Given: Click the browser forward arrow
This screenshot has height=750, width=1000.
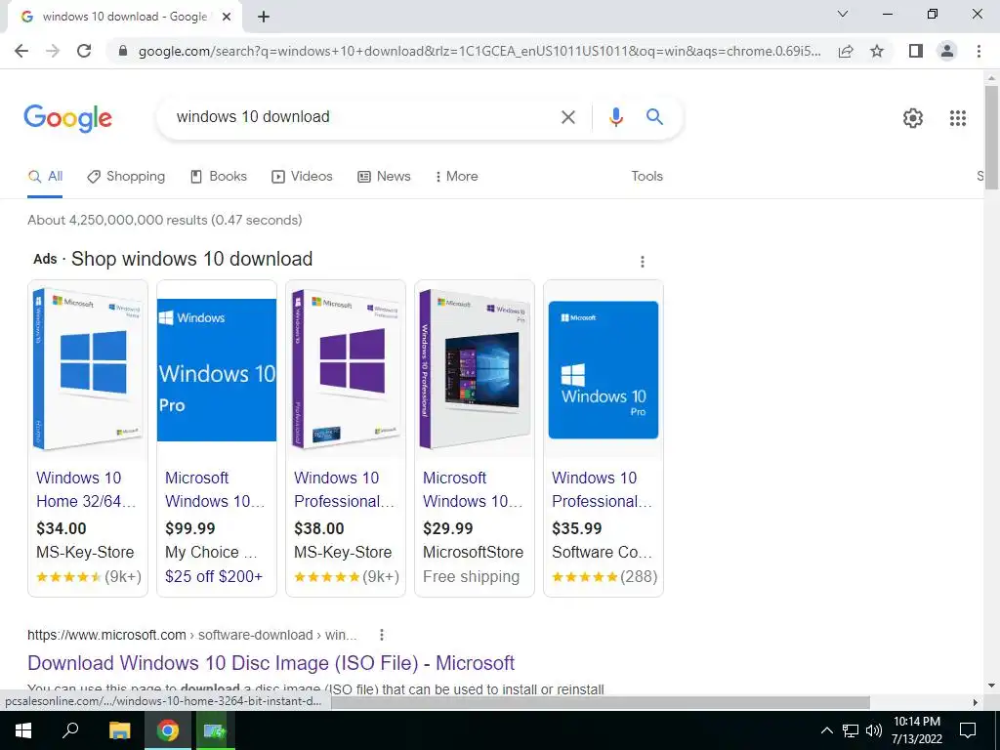Looking at the screenshot, I should point(53,51).
